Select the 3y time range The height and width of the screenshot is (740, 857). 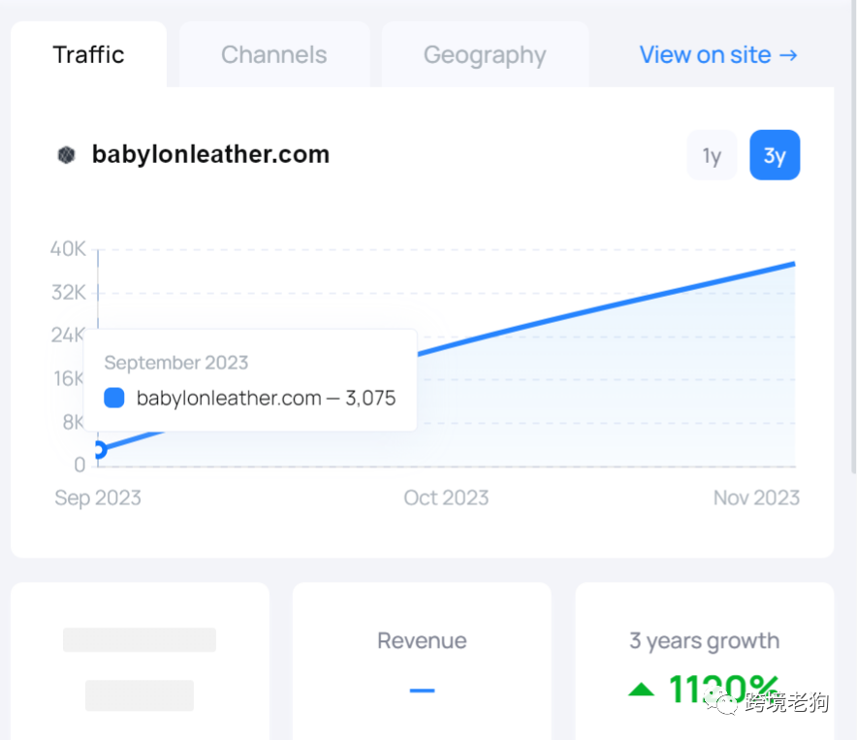(775, 155)
